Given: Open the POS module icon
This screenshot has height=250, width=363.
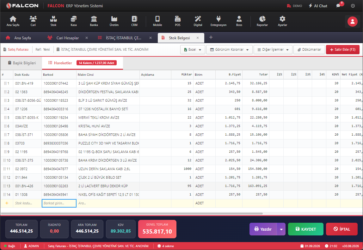Looking at the screenshot, I should point(178,21).
